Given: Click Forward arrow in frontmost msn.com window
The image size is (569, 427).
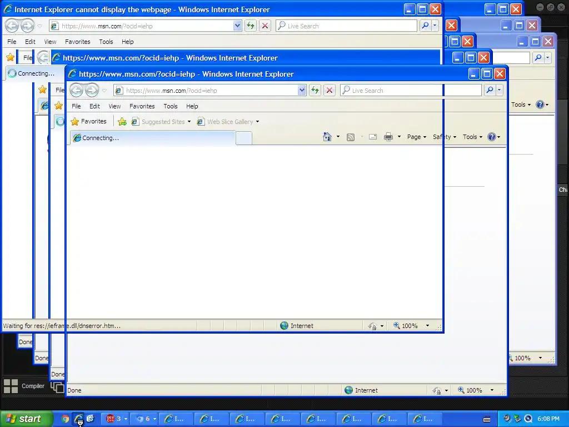Looking at the screenshot, I should 92,91.
